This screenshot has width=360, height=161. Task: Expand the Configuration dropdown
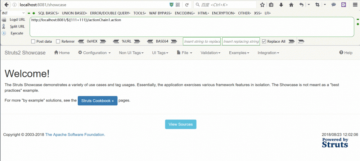pos(95,53)
